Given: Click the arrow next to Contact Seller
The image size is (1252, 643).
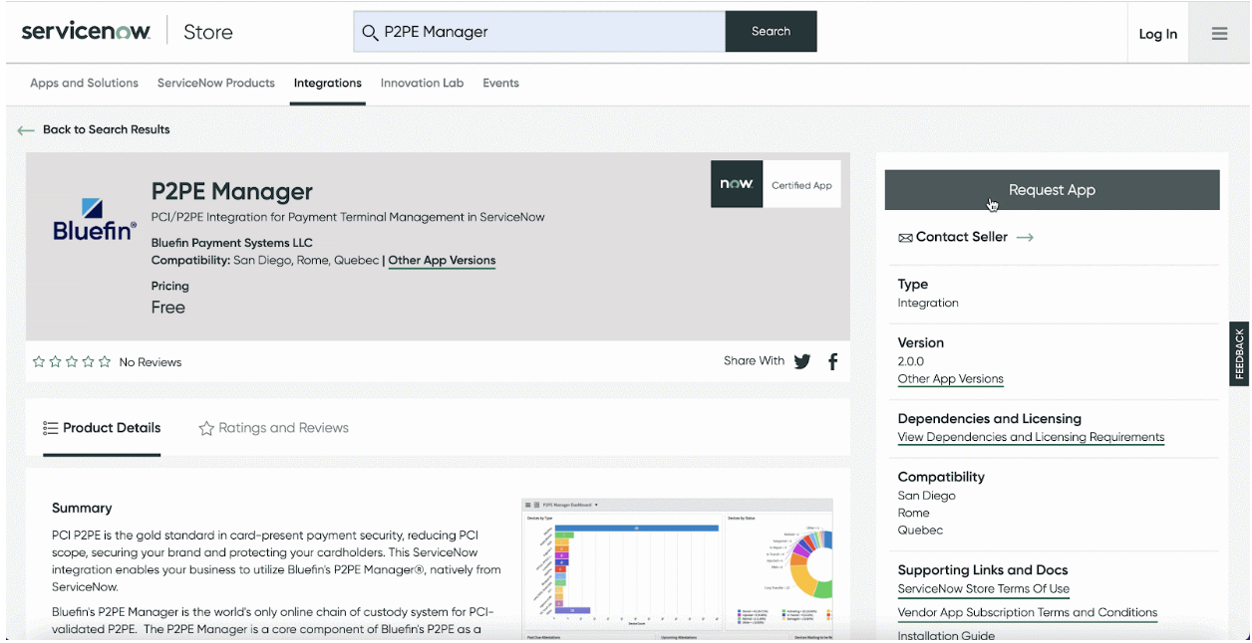Looking at the screenshot, I should (1025, 238).
